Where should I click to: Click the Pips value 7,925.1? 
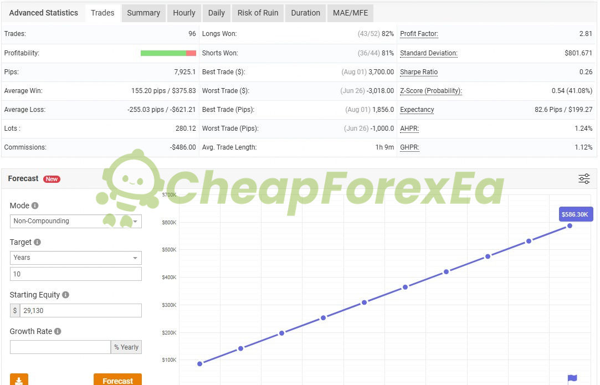(185, 72)
